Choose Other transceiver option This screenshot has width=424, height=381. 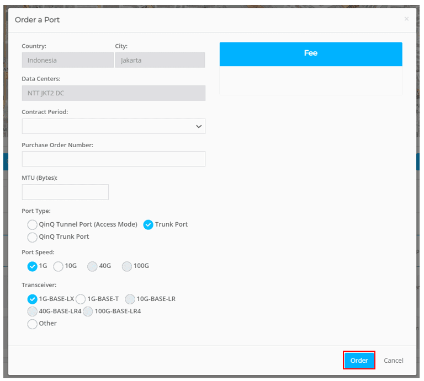pos(33,324)
